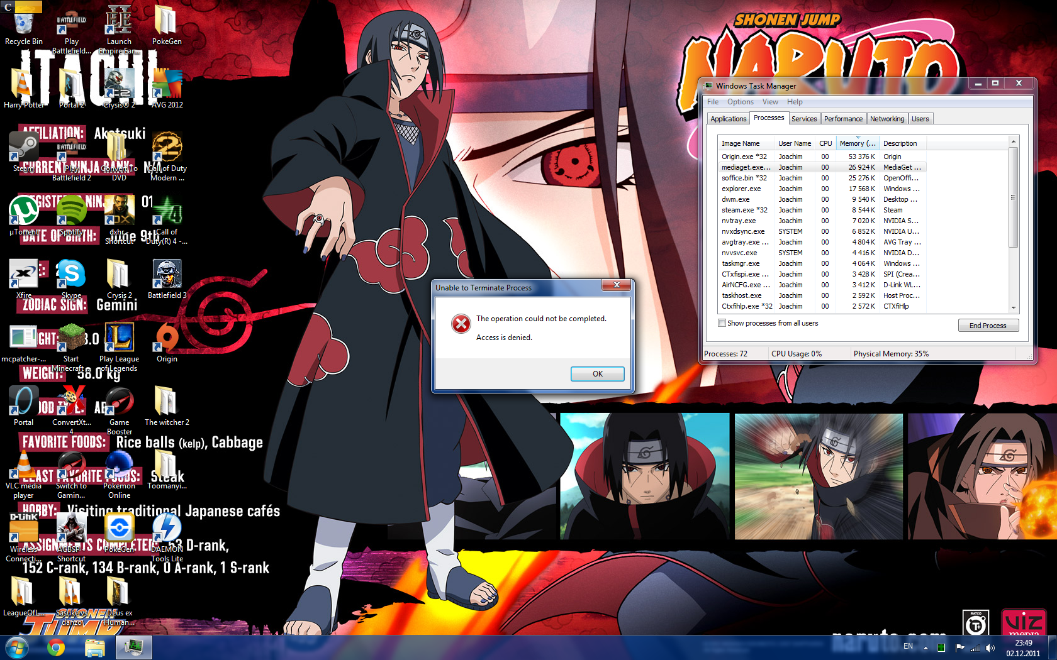Switch to the Applications tab

point(728,119)
